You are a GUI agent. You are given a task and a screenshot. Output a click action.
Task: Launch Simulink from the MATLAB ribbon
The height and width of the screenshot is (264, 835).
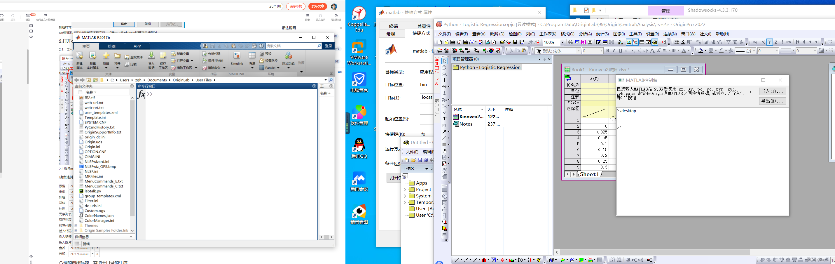point(237,58)
